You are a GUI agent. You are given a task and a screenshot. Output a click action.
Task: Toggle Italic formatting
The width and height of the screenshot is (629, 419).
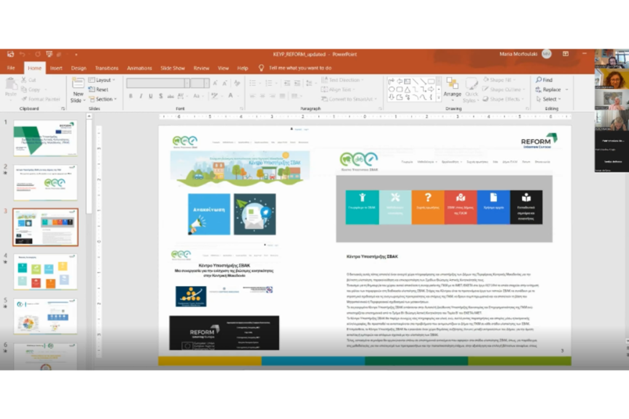coord(141,96)
